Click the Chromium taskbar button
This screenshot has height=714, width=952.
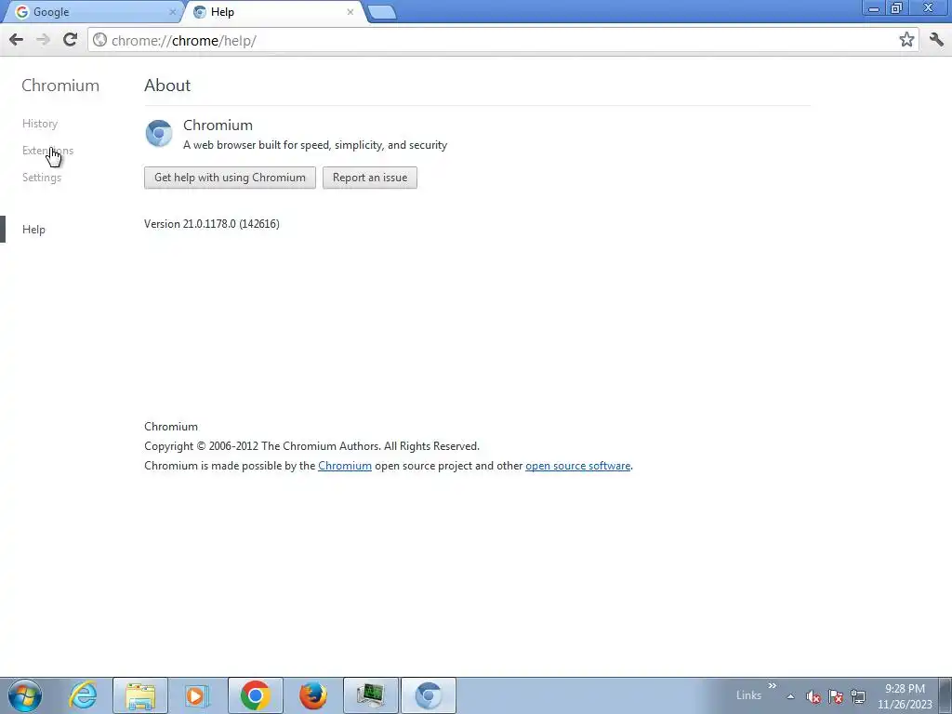pyautogui.click(x=429, y=695)
